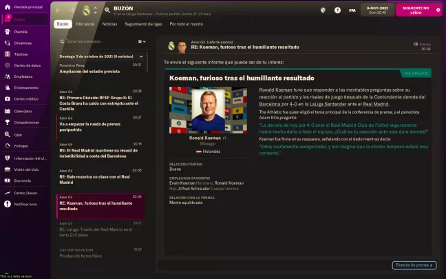Screen dimensions: 446x279
Task: Switch to Noticias tab
Action: [109, 24]
